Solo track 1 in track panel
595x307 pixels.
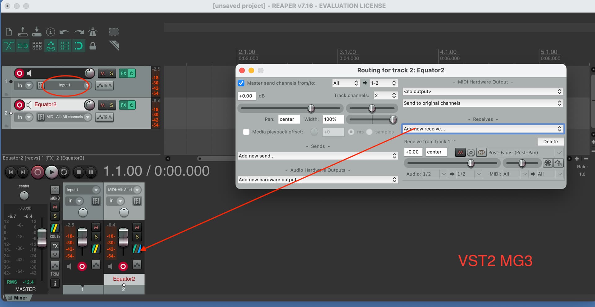pos(112,73)
